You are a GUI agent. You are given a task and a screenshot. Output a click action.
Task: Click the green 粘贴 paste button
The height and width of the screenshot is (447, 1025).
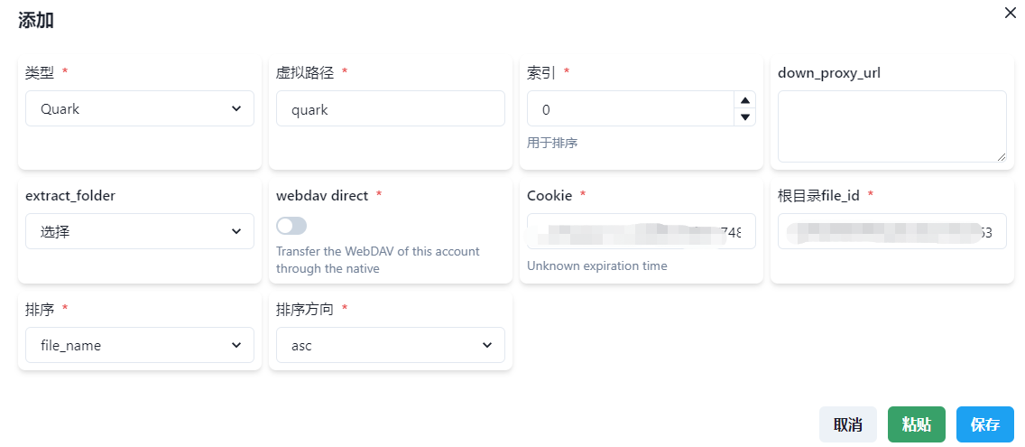point(916,424)
